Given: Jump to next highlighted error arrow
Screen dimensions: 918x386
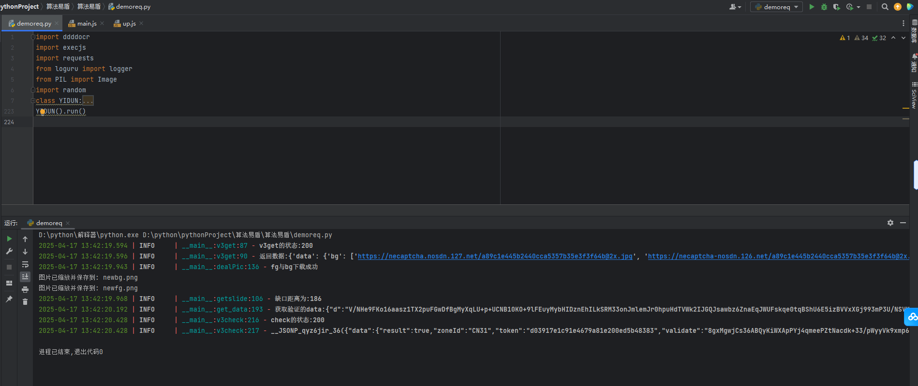Looking at the screenshot, I should (903, 38).
